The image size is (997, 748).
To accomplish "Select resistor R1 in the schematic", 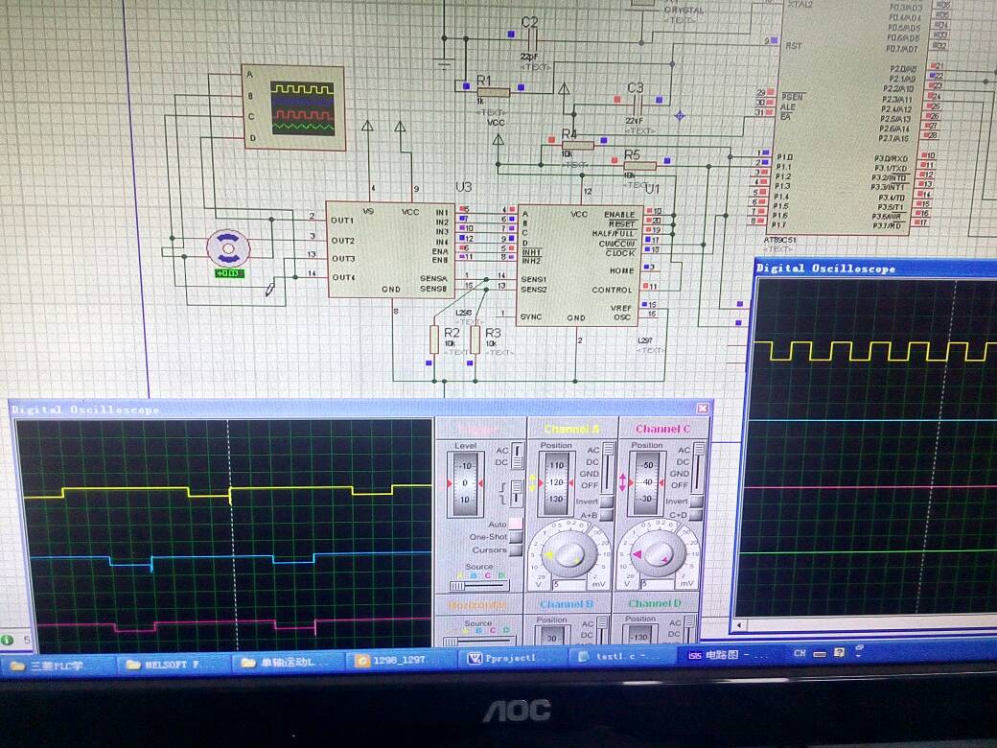I will 493,93.
